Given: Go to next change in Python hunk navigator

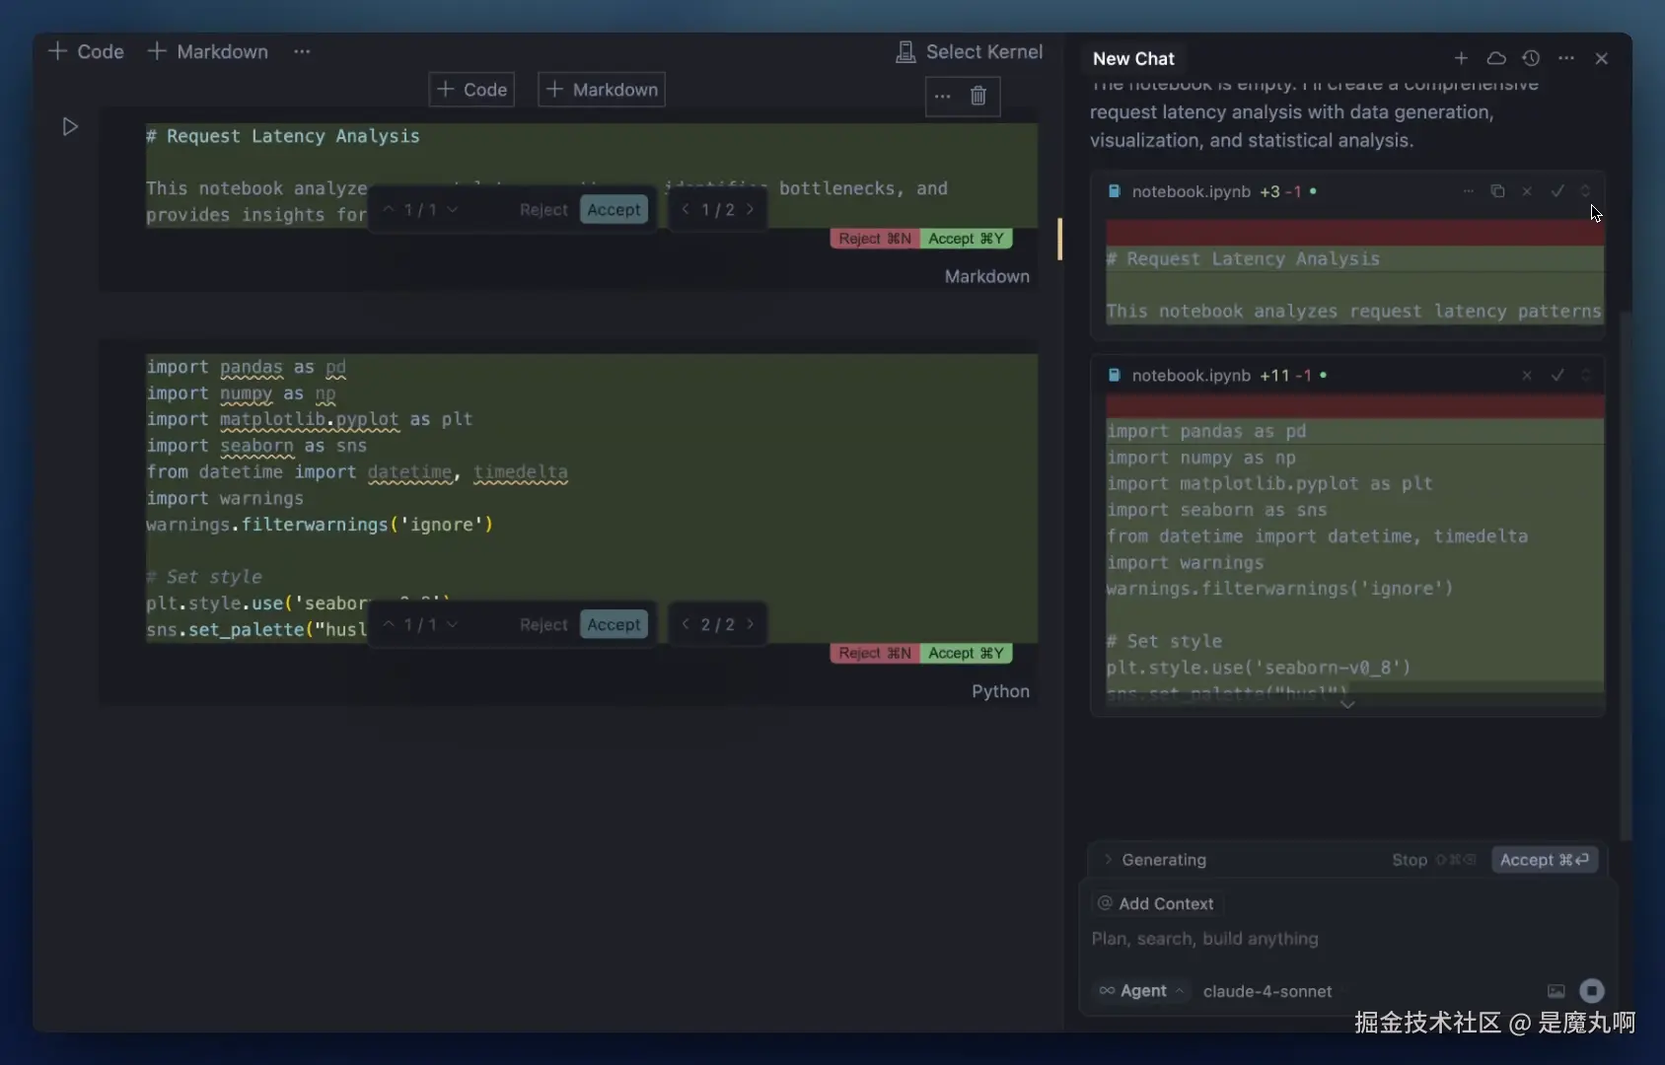Looking at the screenshot, I should tap(453, 624).
